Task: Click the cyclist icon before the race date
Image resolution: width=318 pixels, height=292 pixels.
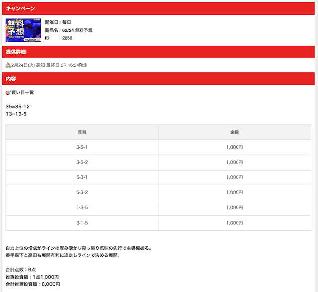Action: 8,65
